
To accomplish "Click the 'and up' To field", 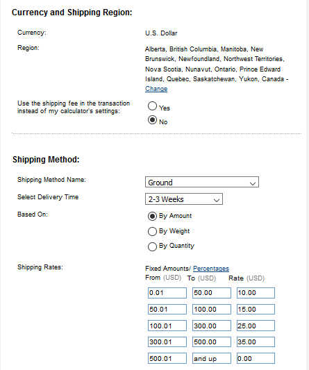I will (212, 358).
